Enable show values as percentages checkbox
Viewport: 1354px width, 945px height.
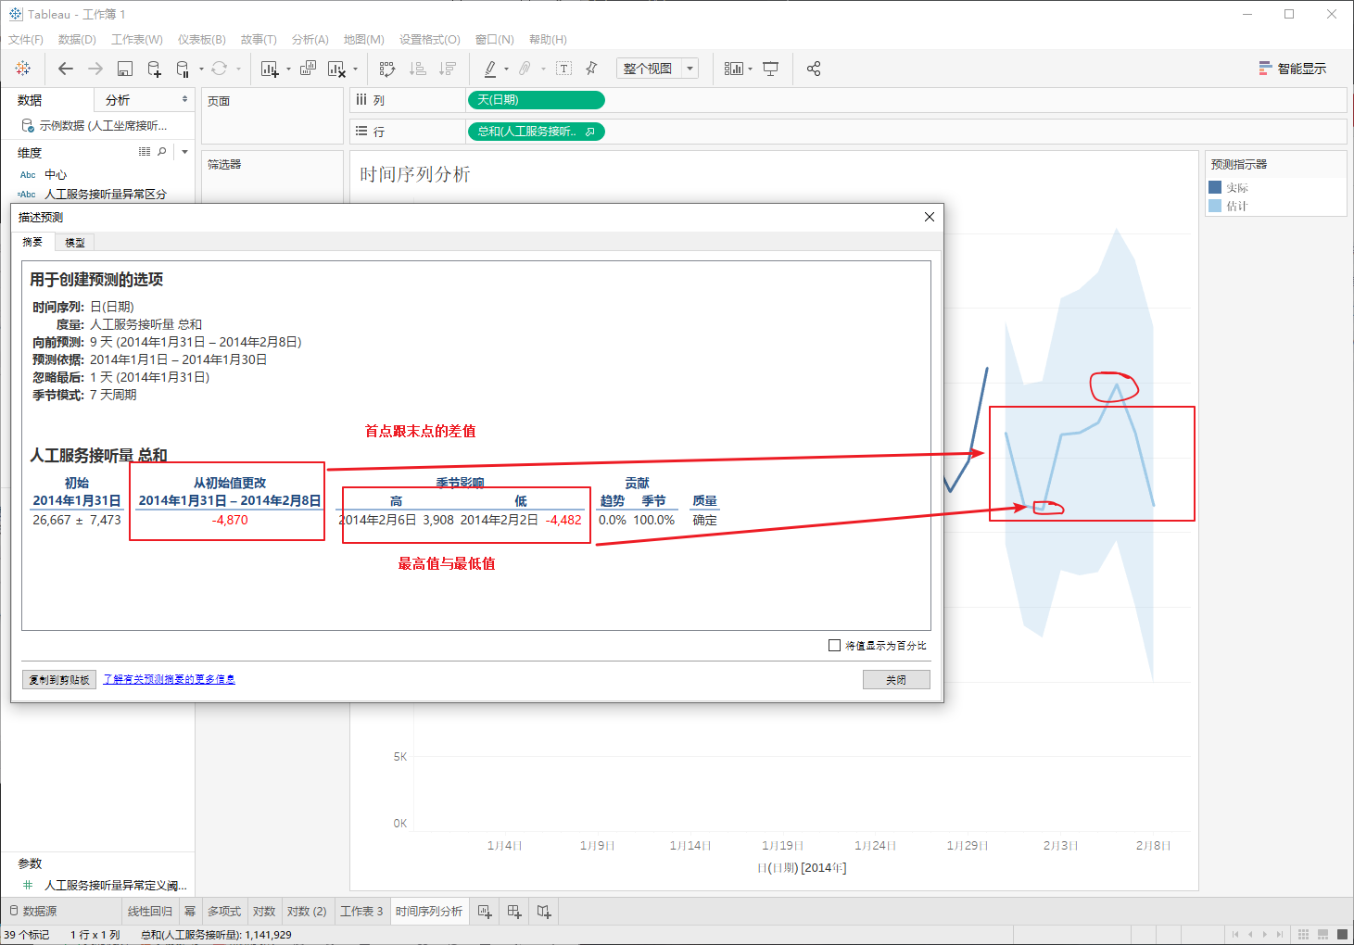pos(834,646)
